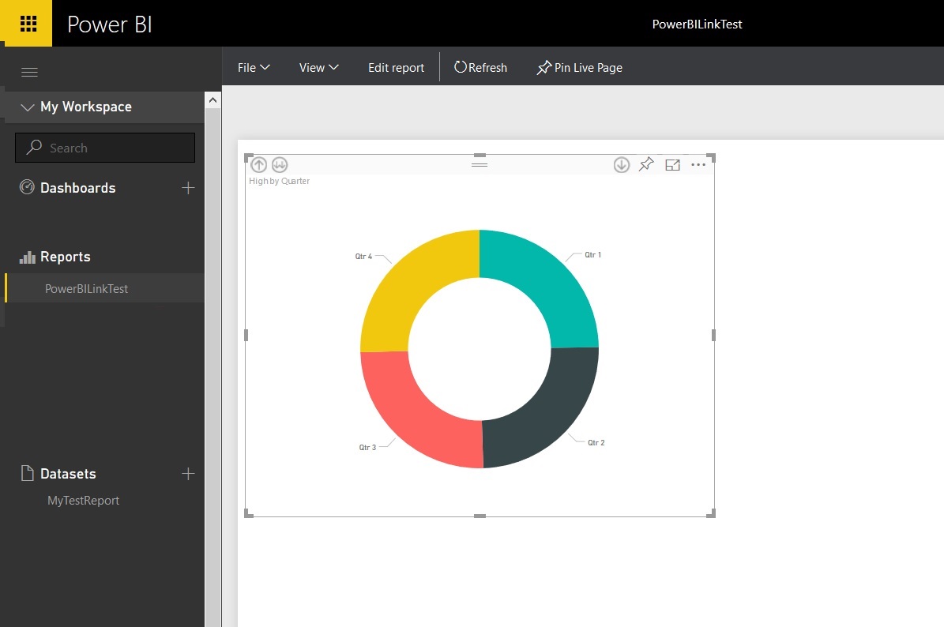The height and width of the screenshot is (627, 944).
Task: Select the Reports section icon in the sidebar
Action: click(x=26, y=256)
